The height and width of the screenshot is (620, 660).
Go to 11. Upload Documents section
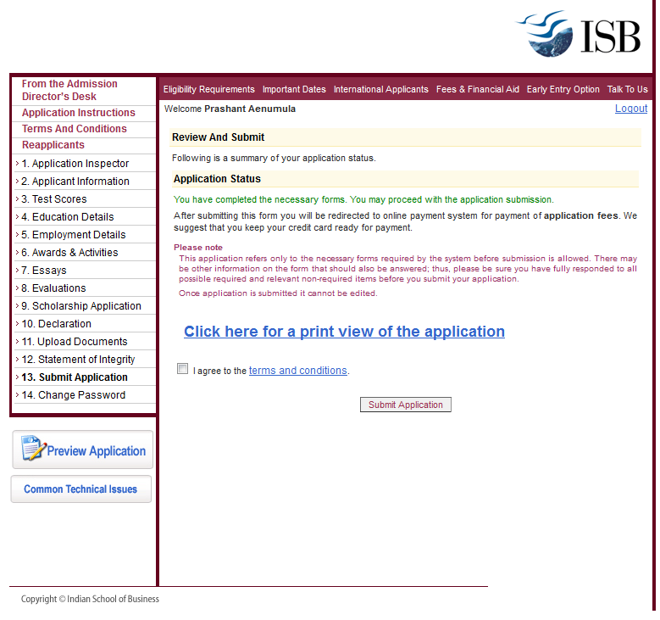(75, 342)
